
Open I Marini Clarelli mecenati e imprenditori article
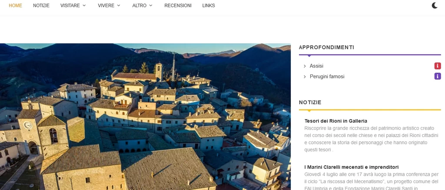351,167
